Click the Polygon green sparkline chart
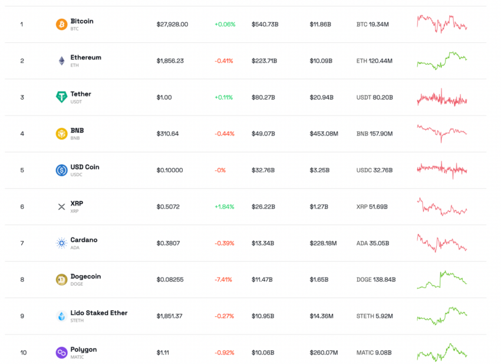Screen dimensions: 501x364 (x=442, y=352)
